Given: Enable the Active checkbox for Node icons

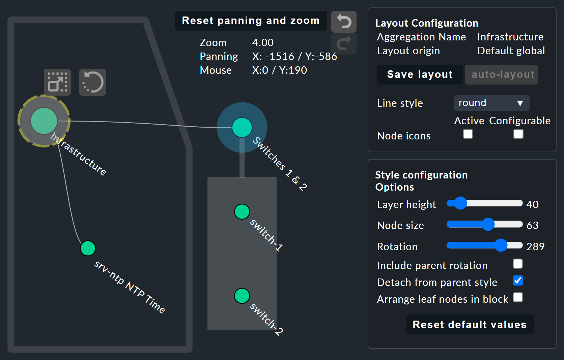Looking at the screenshot, I should 468,134.
